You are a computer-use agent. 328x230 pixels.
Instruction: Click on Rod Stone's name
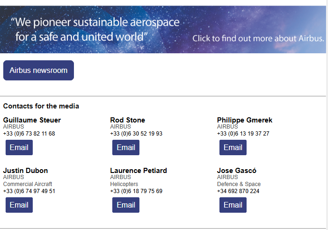tap(128, 120)
